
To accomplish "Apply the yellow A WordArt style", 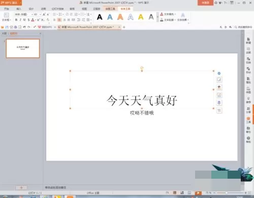I will [x=141, y=17].
